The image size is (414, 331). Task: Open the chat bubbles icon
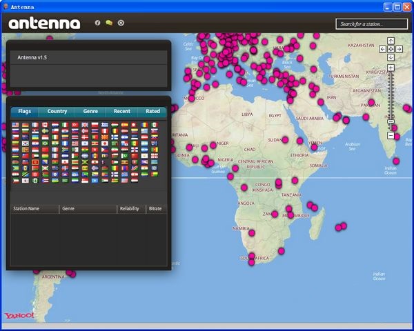pos(109,23)
